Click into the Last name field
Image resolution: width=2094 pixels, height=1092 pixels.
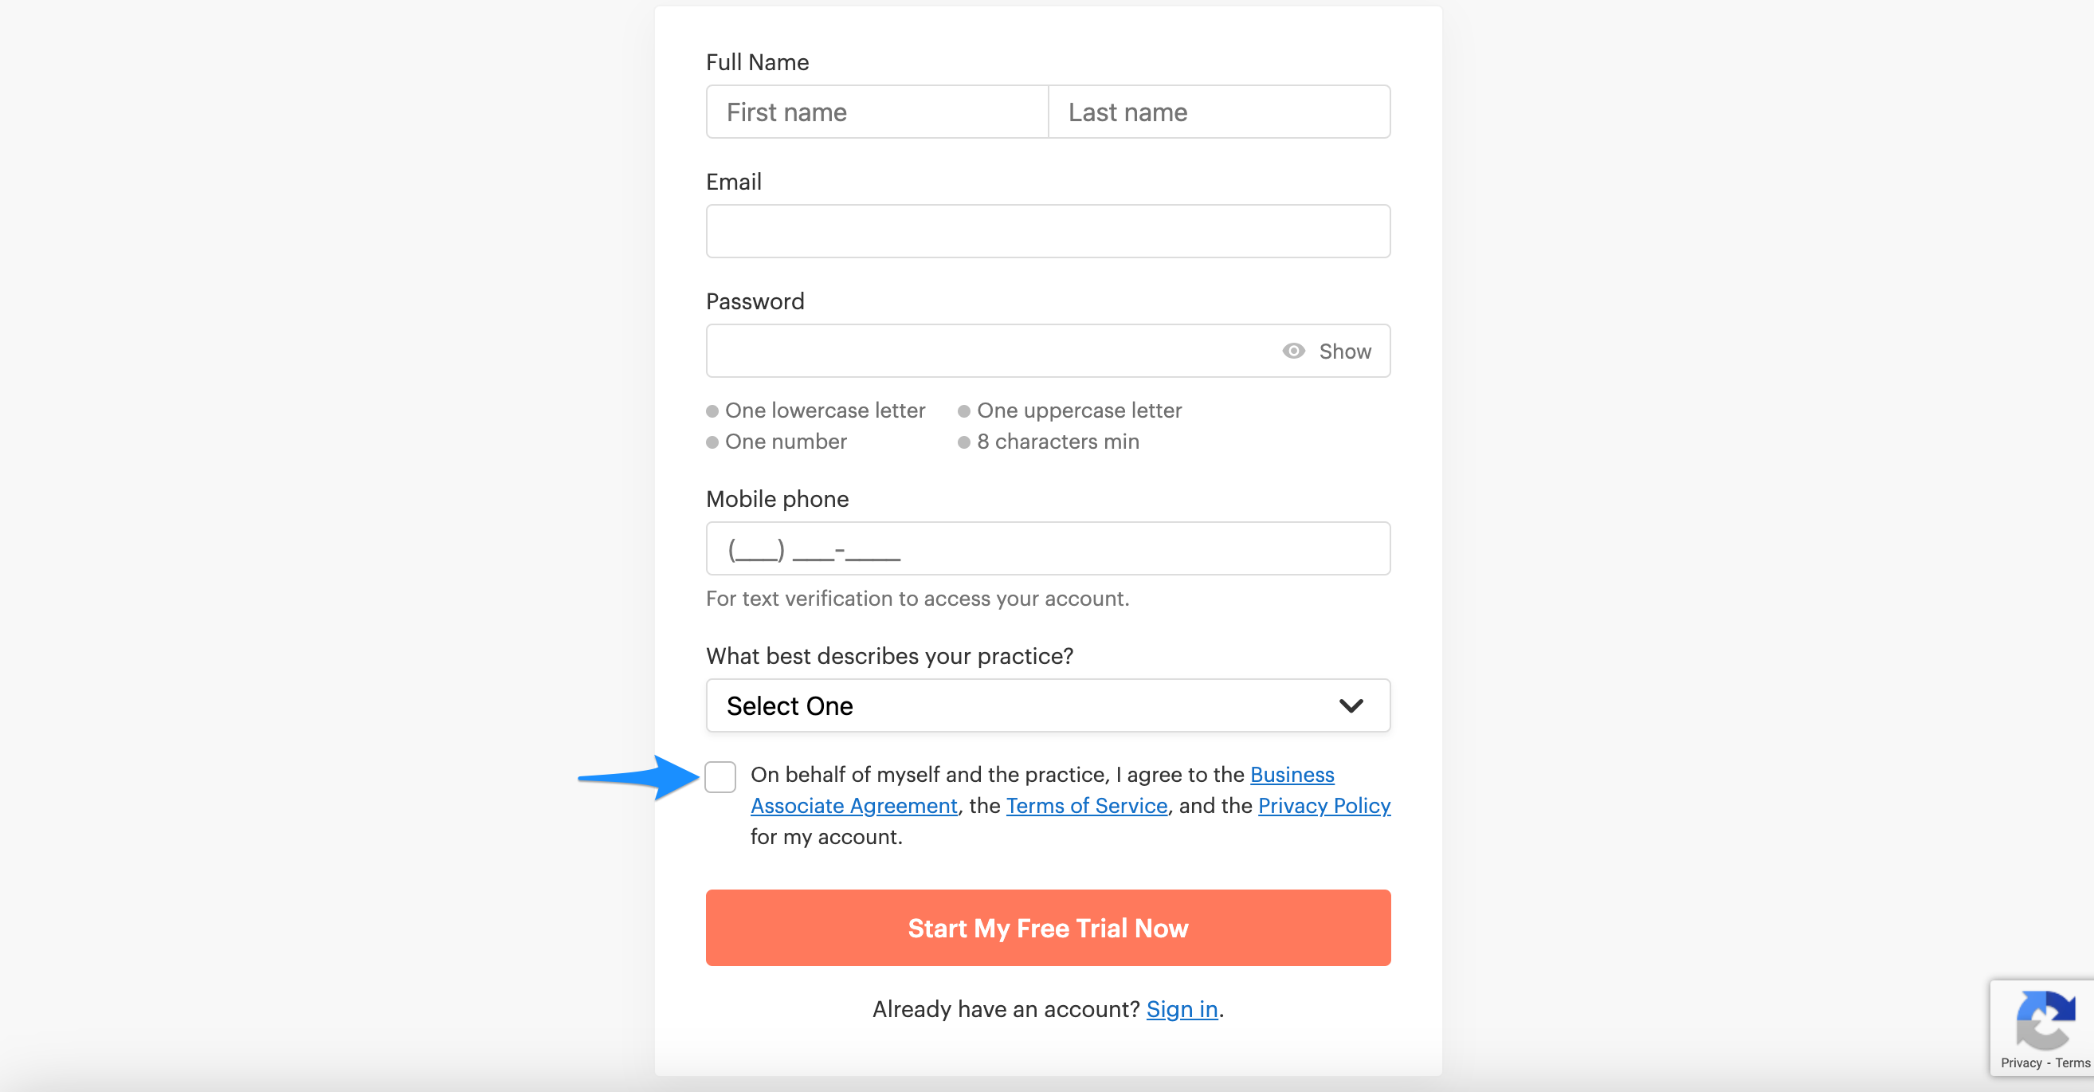tap(1218, 112)
